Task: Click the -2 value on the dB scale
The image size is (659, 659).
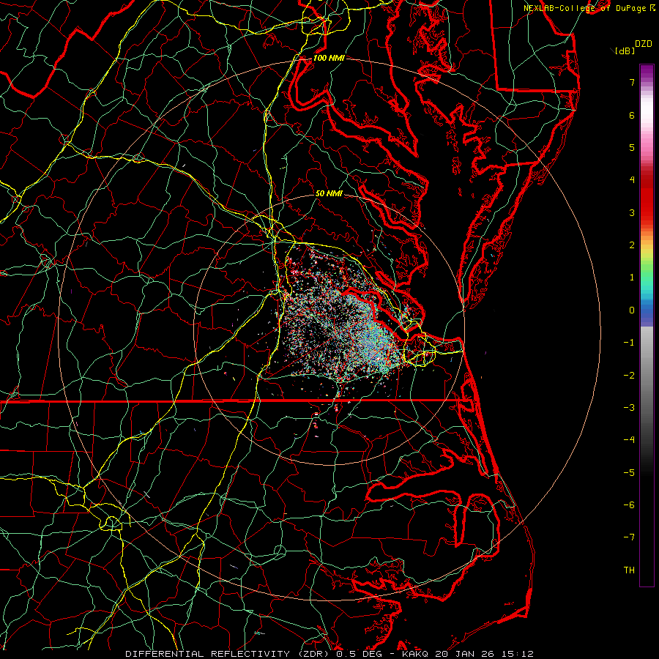Action: (x=629, y=376)
